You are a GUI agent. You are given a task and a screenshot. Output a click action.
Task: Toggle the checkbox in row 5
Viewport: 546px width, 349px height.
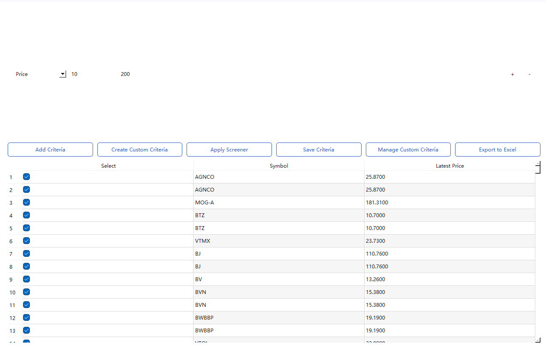[26, 228]
